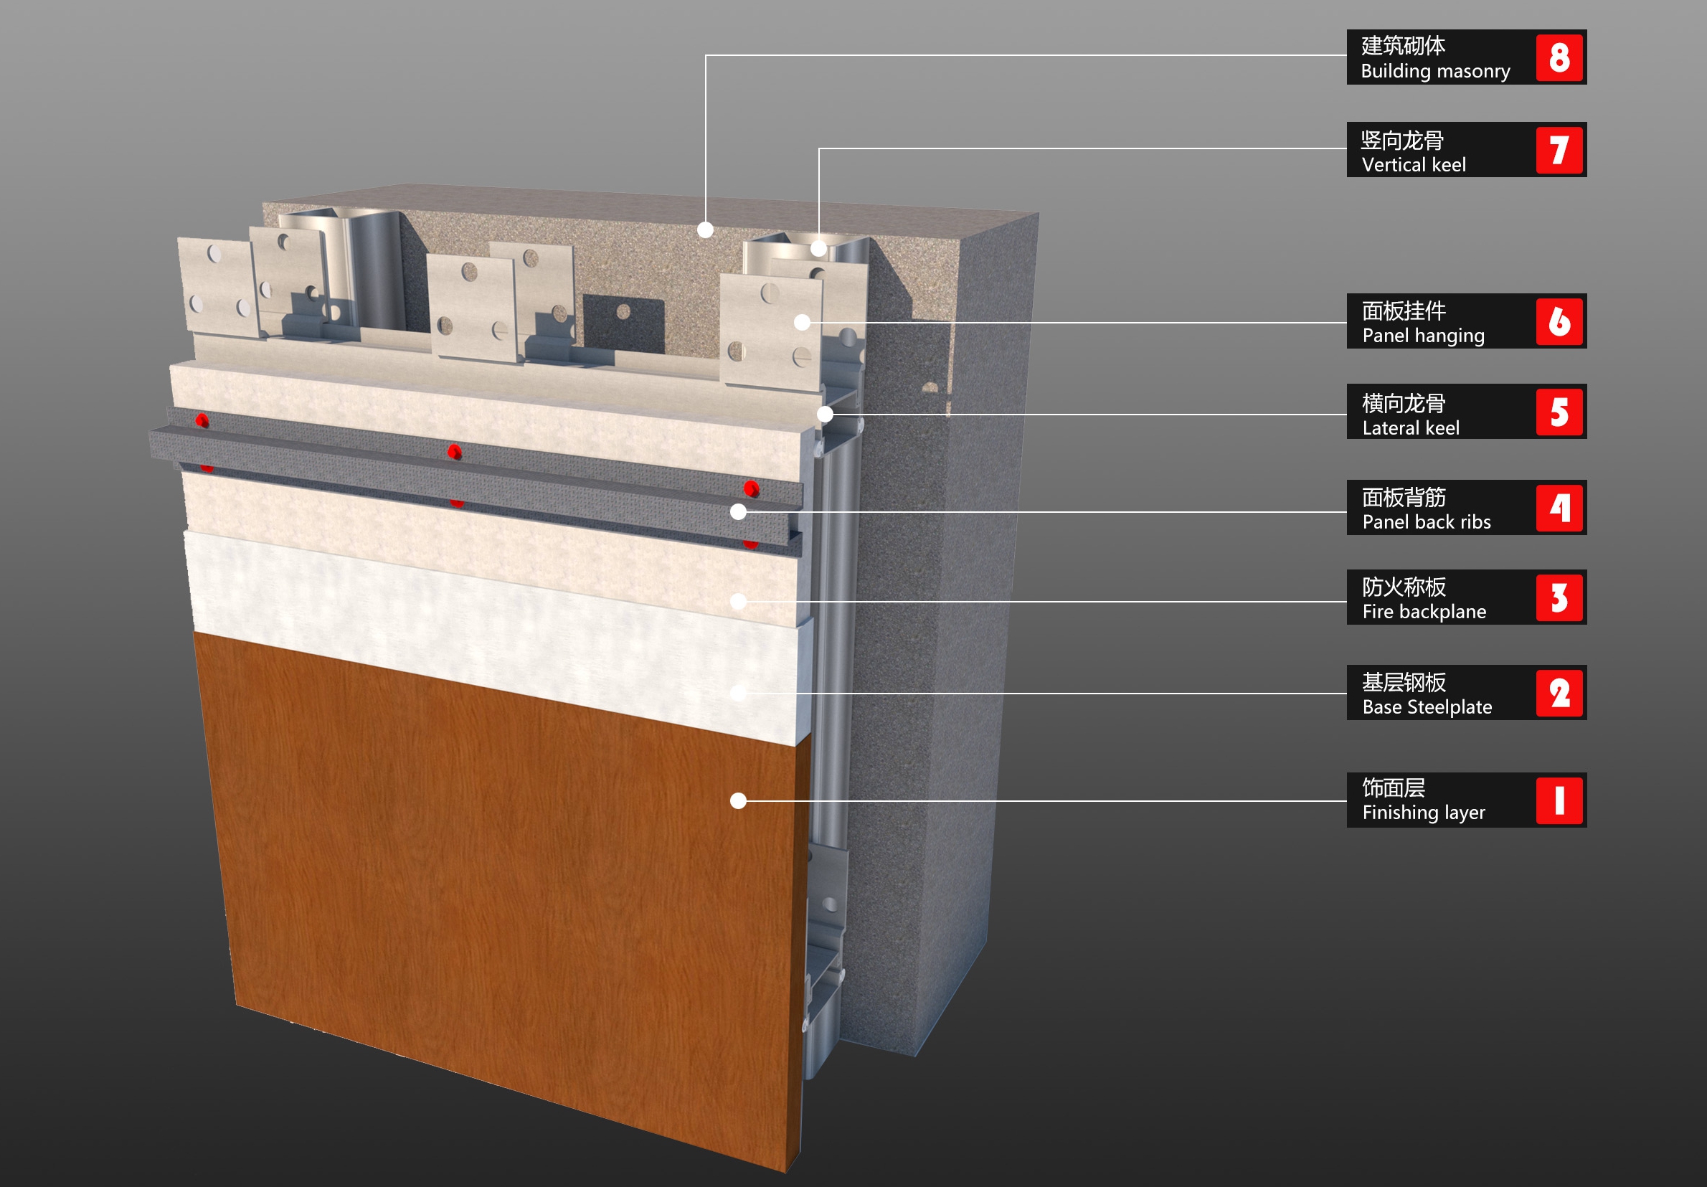Click the white callout dot on the panel back rib
The height and width of the screenshot is (1187, 1707).
tap(738, 511)
